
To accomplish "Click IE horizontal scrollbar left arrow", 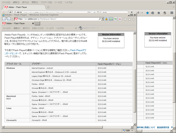I will (x=3, y=127).
